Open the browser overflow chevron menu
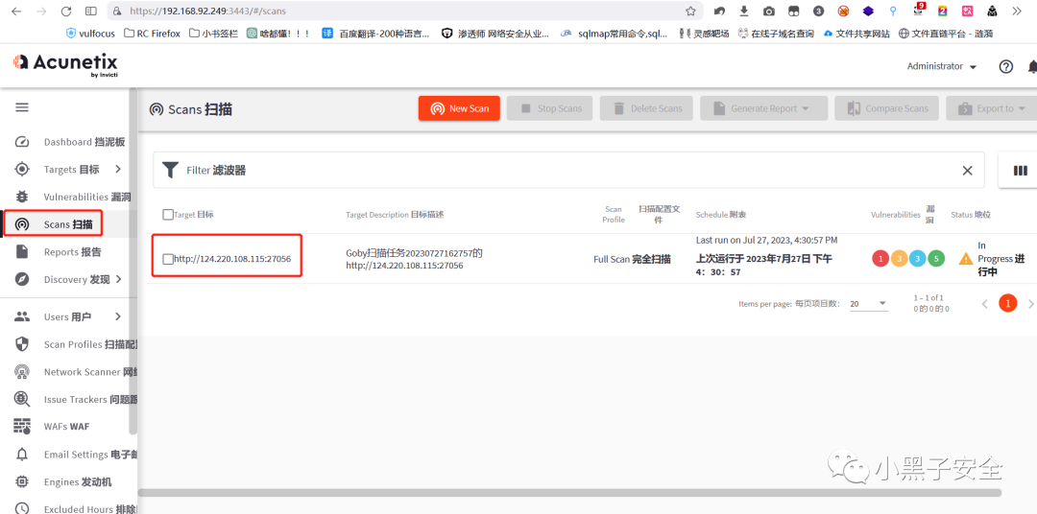This screenshot has width=1037, height=514. pos(1018,12)
